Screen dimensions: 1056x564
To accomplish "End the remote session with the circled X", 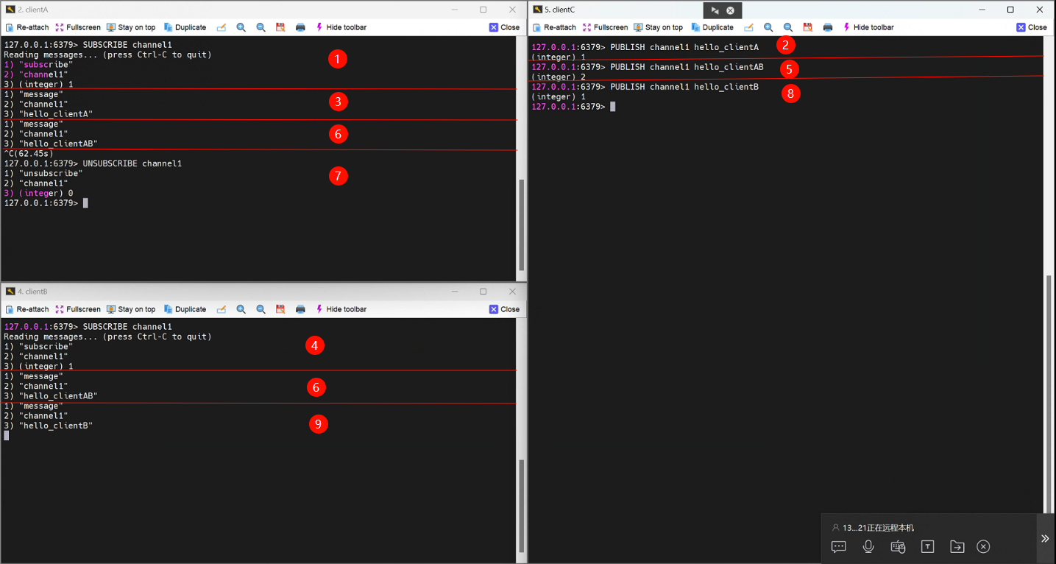I will pyautogui.click(x=983, y=546).
